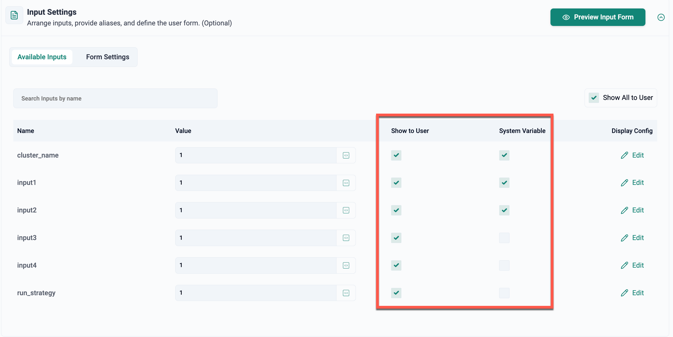This screenshot has height=337, width=673.
Task: Focus the Search Inputs by name field
Action: pos(115,98)
